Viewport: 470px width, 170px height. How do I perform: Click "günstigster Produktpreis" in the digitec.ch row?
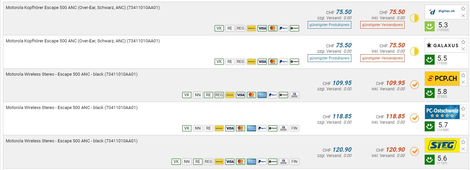[329, 25]
